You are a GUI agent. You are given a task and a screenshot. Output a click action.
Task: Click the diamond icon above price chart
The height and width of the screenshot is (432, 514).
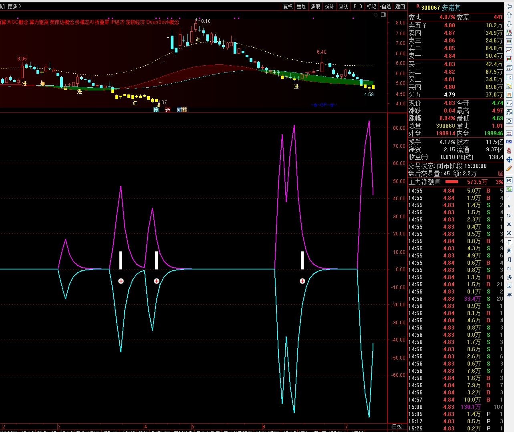point(376,15)
